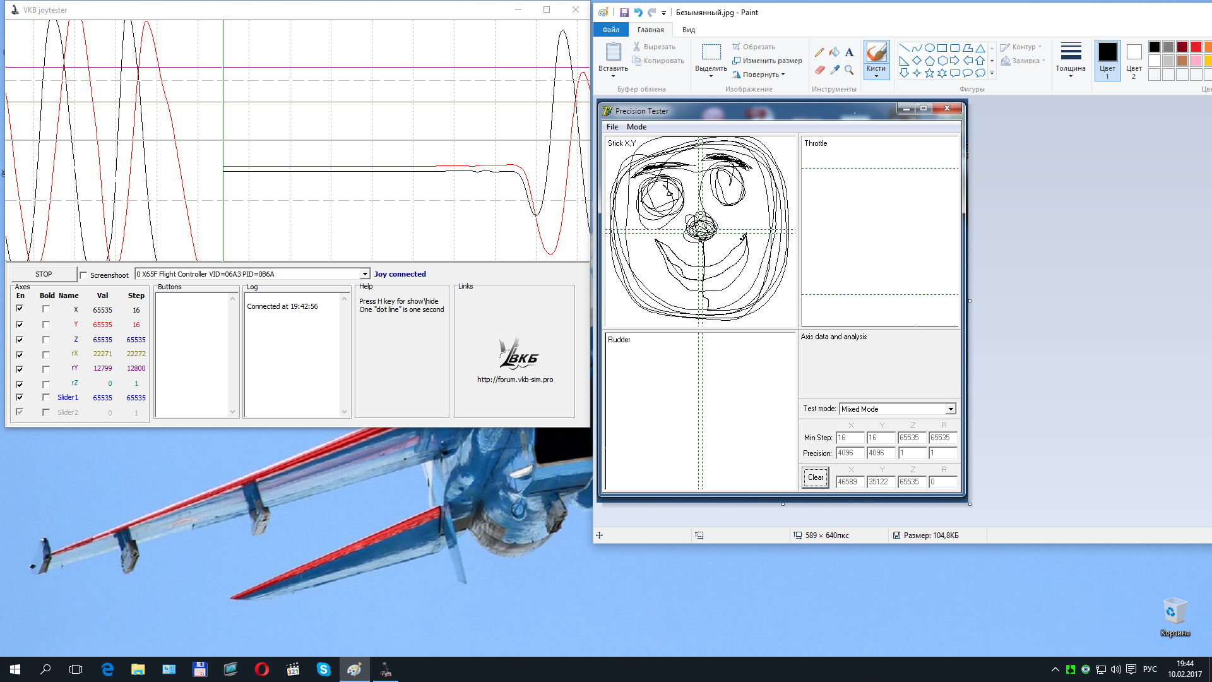Open the Файл menu in Paint
1212x682 pixels.
(610, 30)
